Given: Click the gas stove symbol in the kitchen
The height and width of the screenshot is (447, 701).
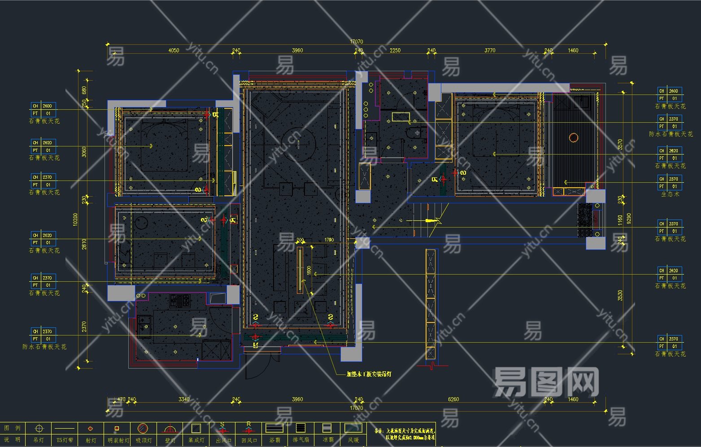Looking at the screenshot, I should [180, 301].
